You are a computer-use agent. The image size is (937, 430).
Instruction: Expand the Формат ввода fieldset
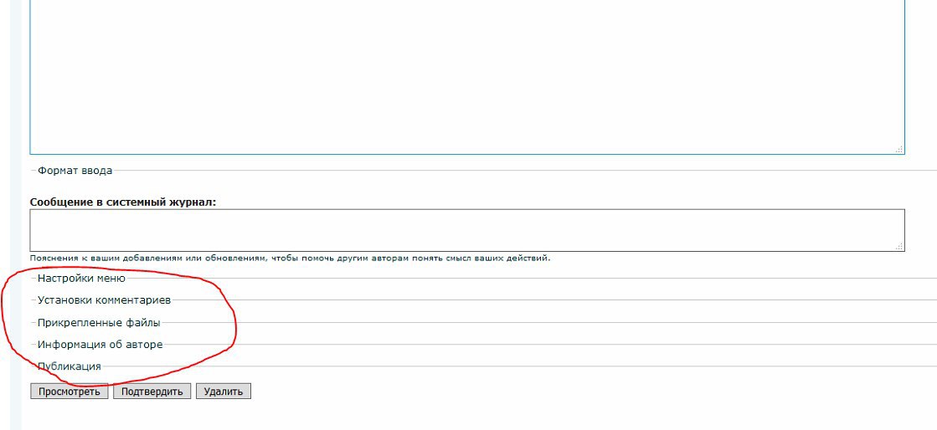point(75,171)
